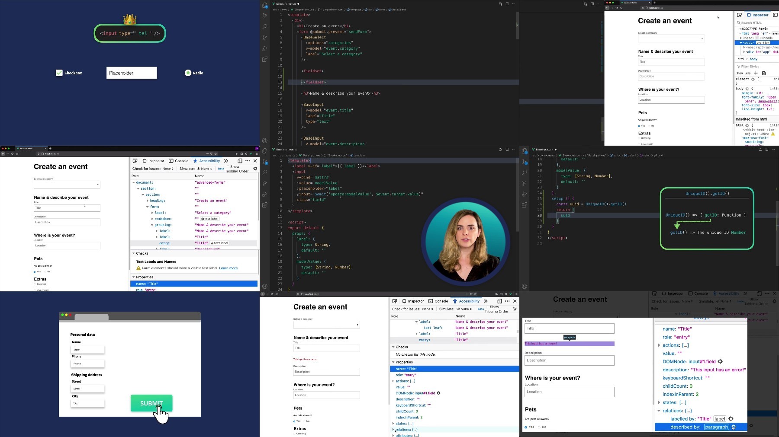Toggle Responsive Design Mode in warning panel devtools
Screen dimensions: 779x437
(x=240, y=161)
